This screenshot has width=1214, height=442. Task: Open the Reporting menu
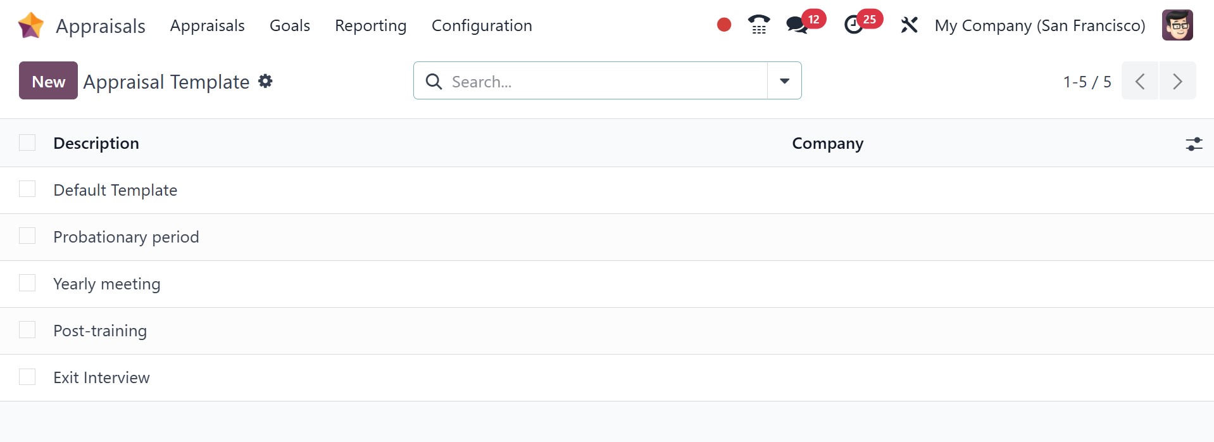[370, 25]
